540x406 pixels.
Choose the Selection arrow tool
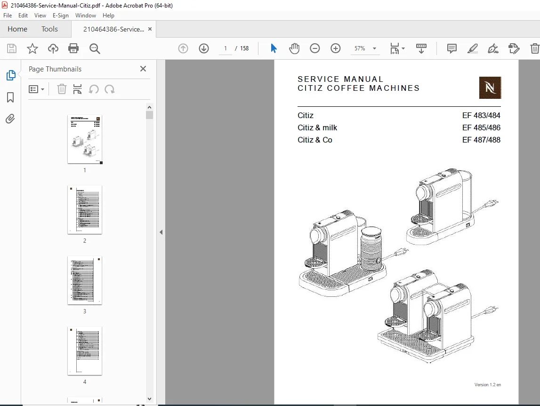pyautogui.click(x=274, y=48)
